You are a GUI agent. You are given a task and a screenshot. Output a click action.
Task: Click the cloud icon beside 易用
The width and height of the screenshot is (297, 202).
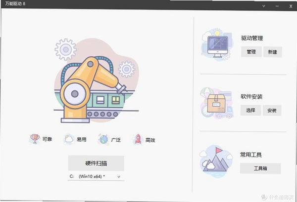tap(69, 139)
